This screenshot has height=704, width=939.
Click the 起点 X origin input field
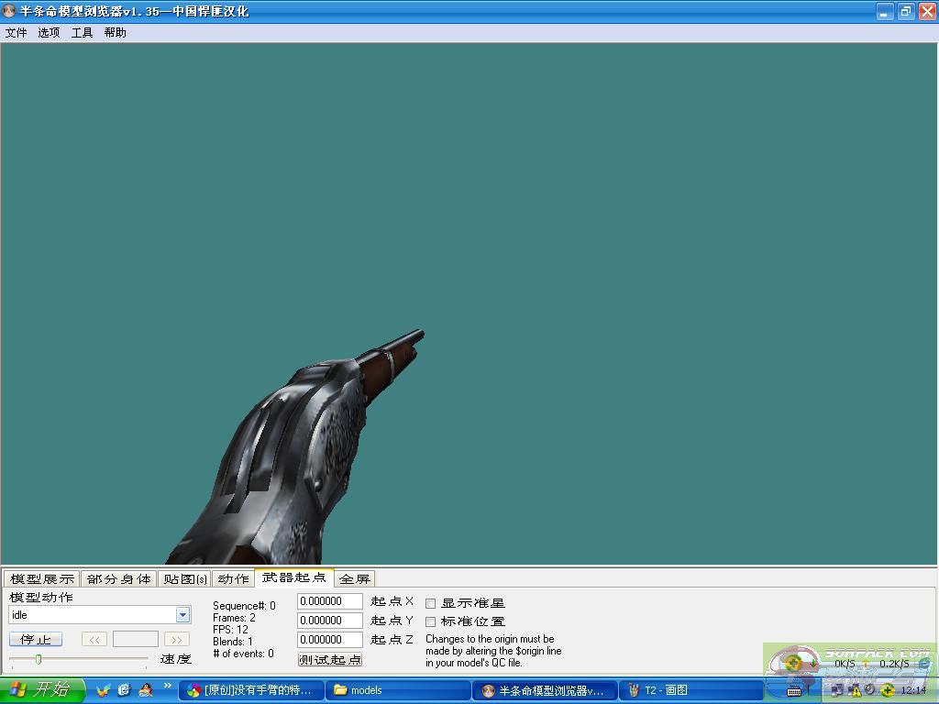pos(329,601)
